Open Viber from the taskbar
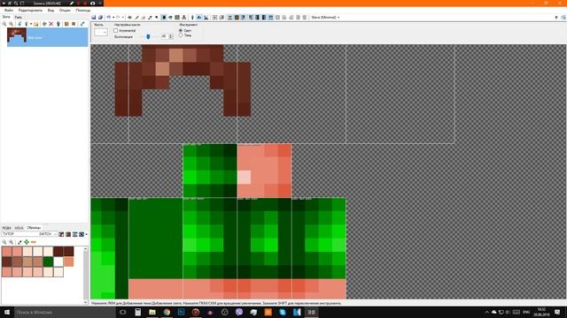The image size is (567, 318). (x=239, y=312)
